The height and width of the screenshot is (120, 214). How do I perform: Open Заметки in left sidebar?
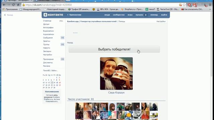pos(47,41)
